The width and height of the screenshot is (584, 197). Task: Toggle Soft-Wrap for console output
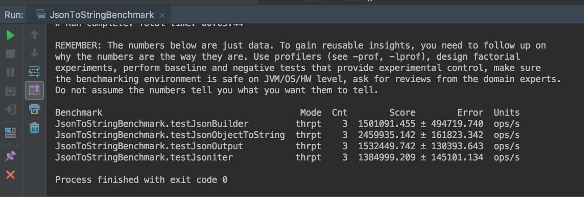pos(34,72)
